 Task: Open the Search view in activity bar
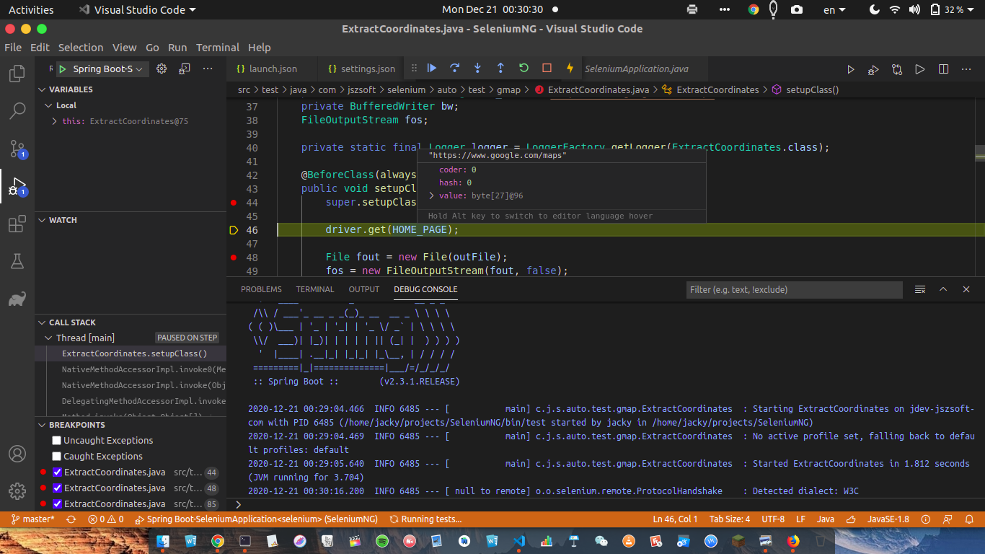(17, 111)
